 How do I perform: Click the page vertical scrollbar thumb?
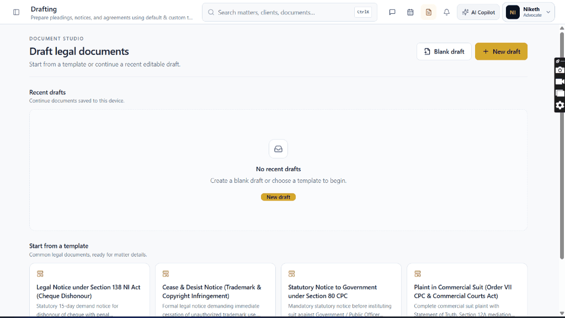[x=562, y=145]
